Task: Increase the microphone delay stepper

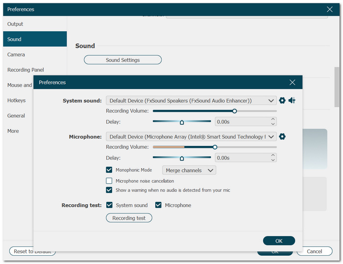Action: [273, 155]
